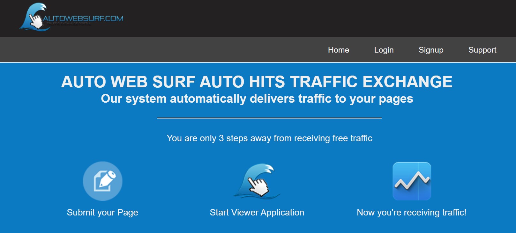Open the Support menu link
516x233 pixels.
[x=482, y=50]
